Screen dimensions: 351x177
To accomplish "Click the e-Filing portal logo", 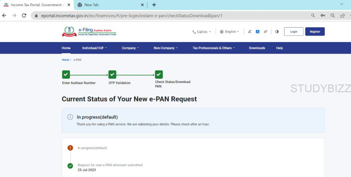I will pos(89,31).
